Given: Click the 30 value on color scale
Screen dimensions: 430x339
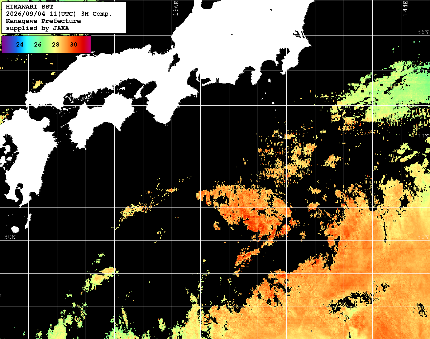Looking at the screenshot, I should click(x=73, y=45).
